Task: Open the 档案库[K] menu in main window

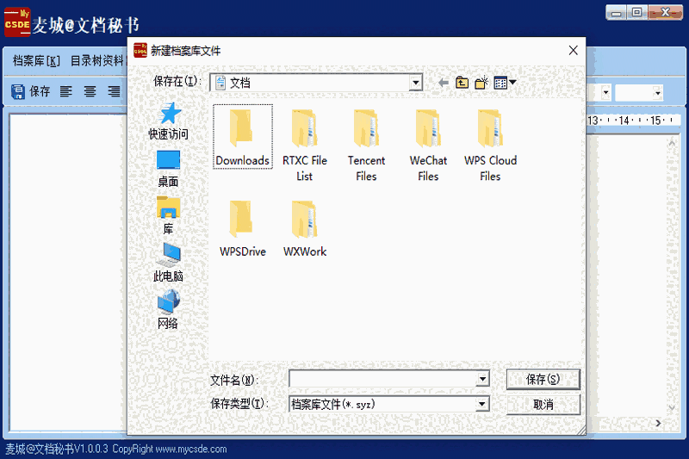Action: coord(36,60)
